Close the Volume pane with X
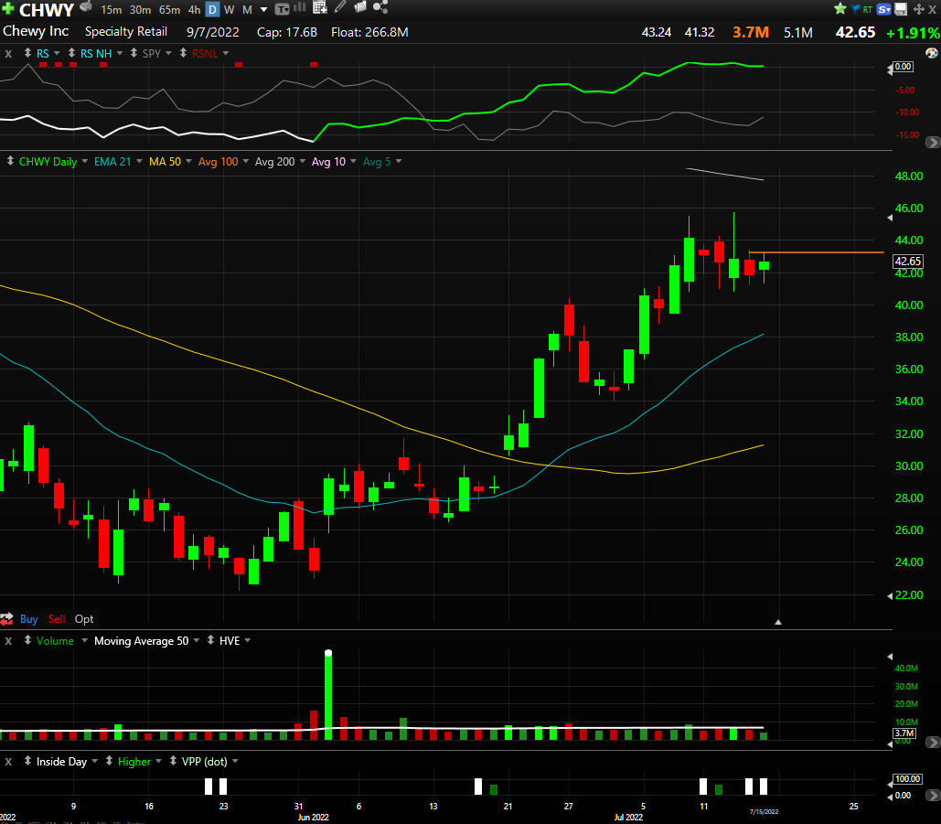Screen dimensions: 941x824 tap(8, 641)
